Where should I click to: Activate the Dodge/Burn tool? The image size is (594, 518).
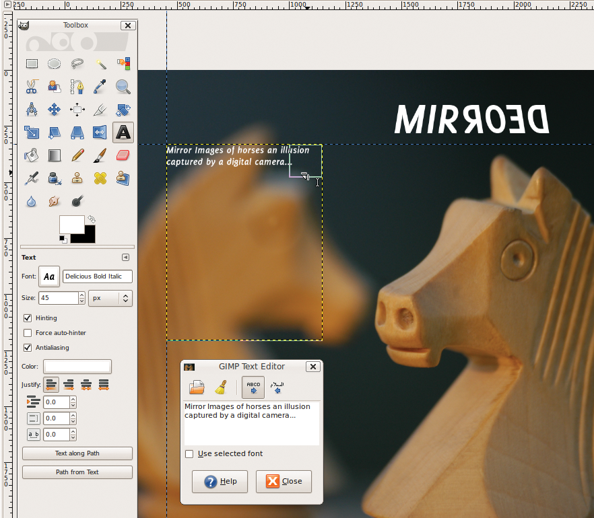(x=77, y=201)
